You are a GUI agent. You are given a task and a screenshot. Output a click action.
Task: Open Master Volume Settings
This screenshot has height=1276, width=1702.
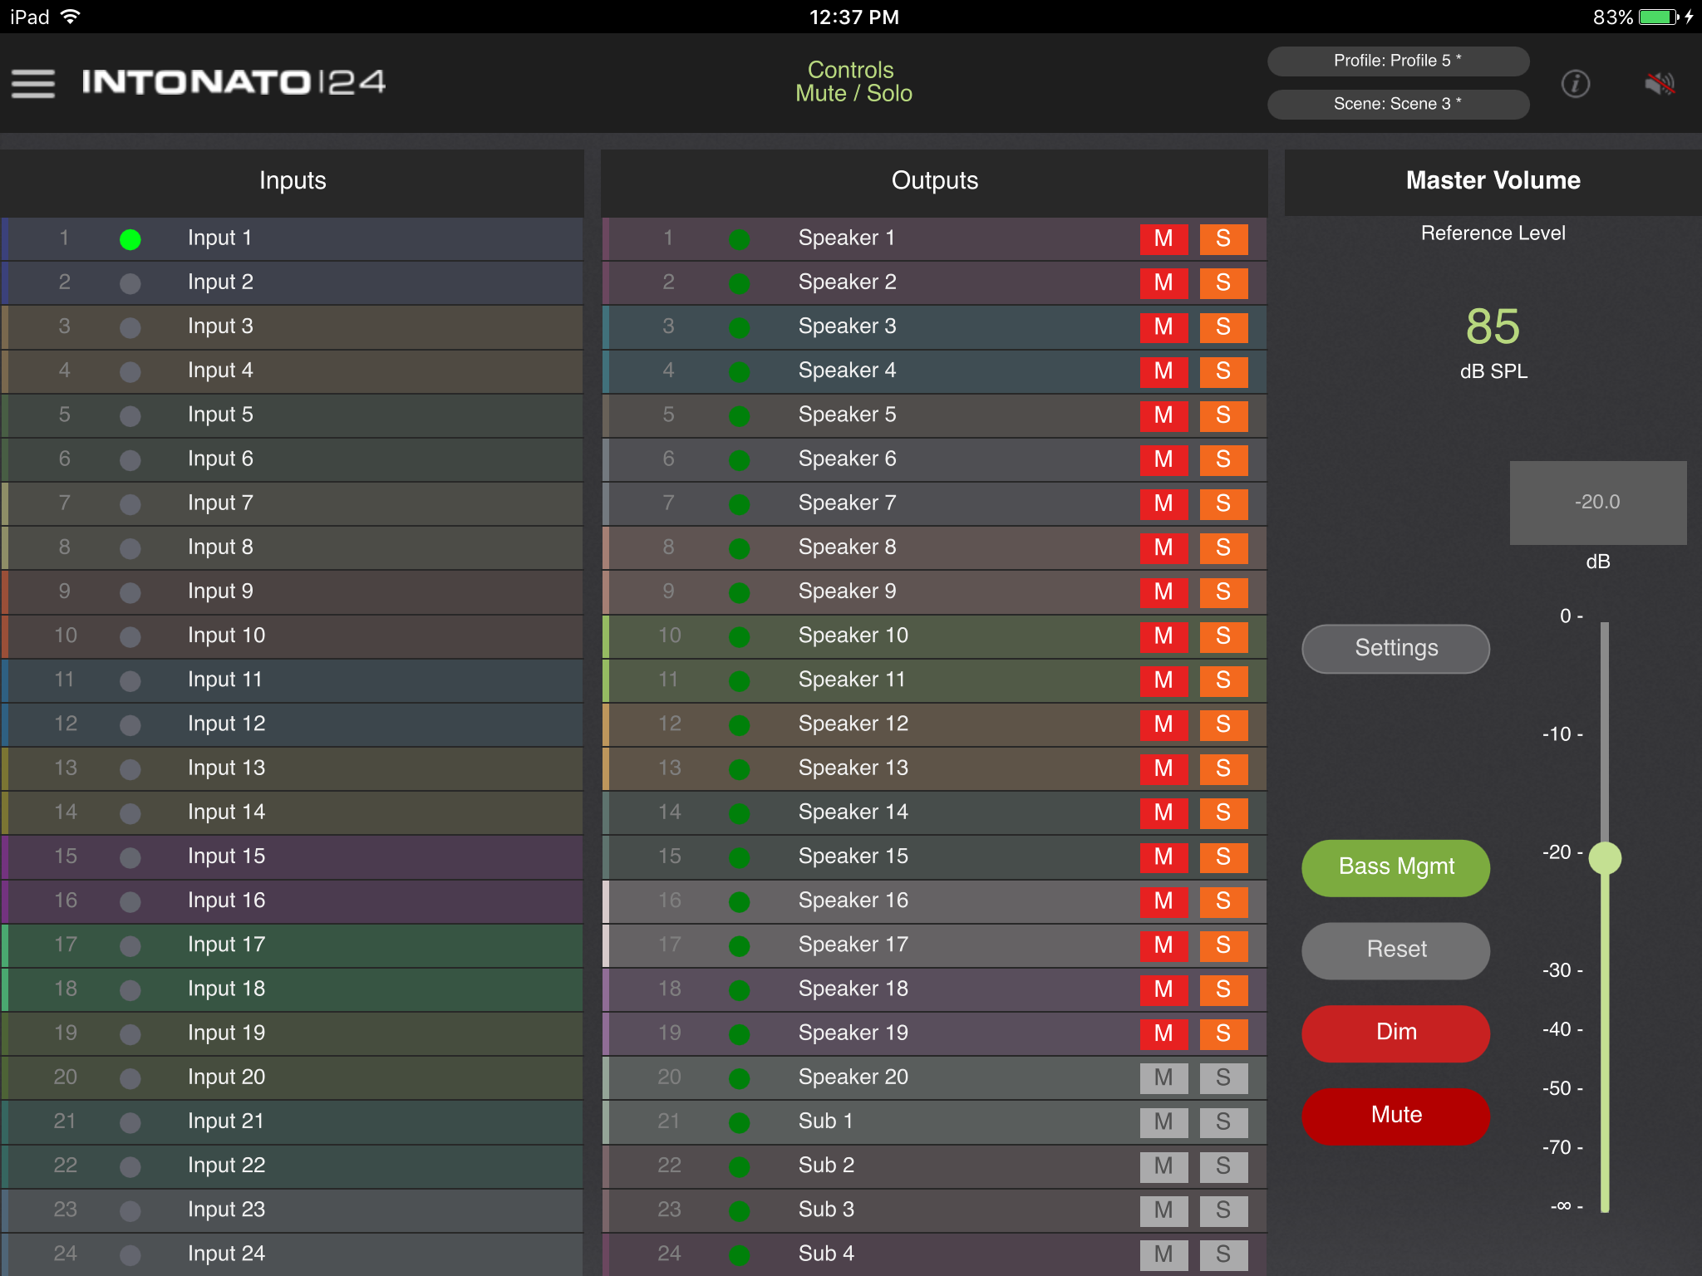[1395, 648]
